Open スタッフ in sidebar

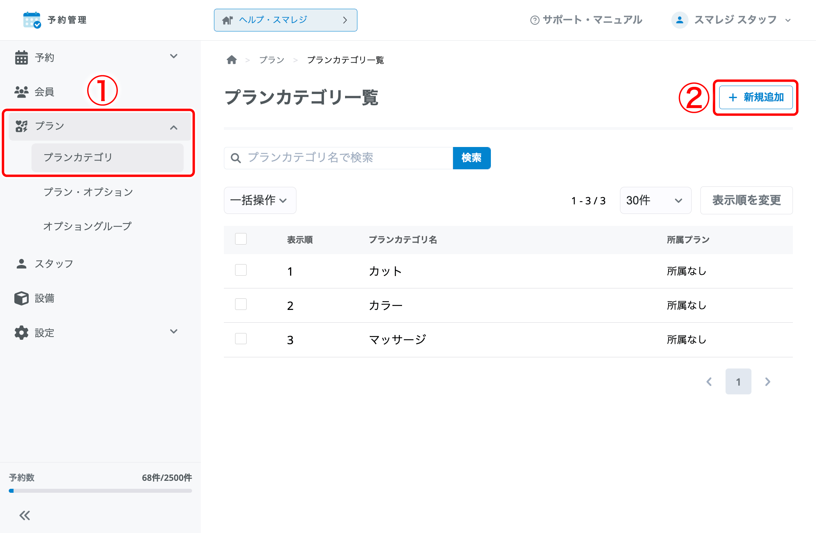(54, 264)
